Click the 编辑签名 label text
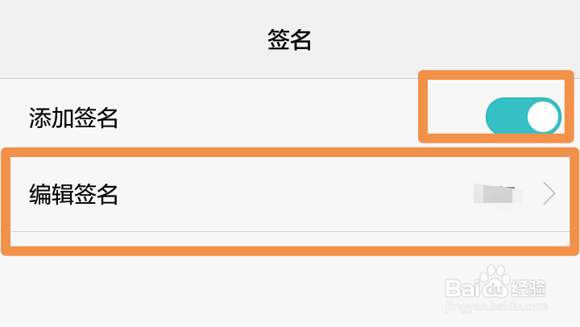The height and width of the screenshot is (327, 580). [73, 194]
